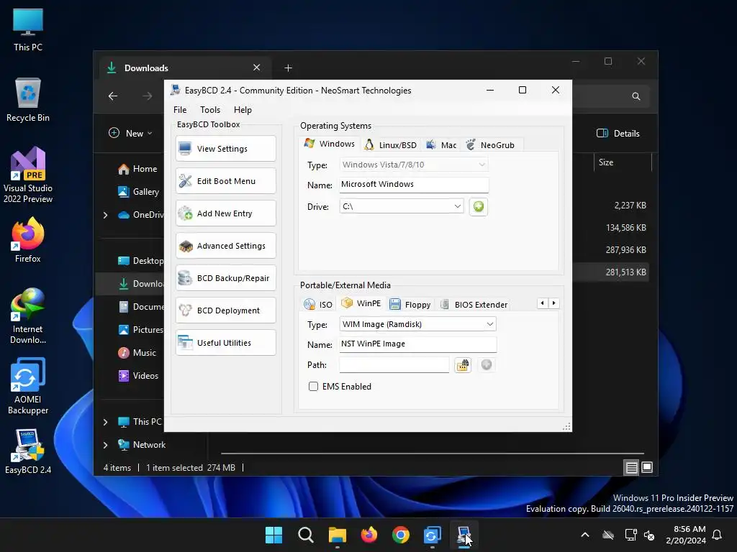Select the EasyBCD 2.4 desktop shortcut

point(28,451)
